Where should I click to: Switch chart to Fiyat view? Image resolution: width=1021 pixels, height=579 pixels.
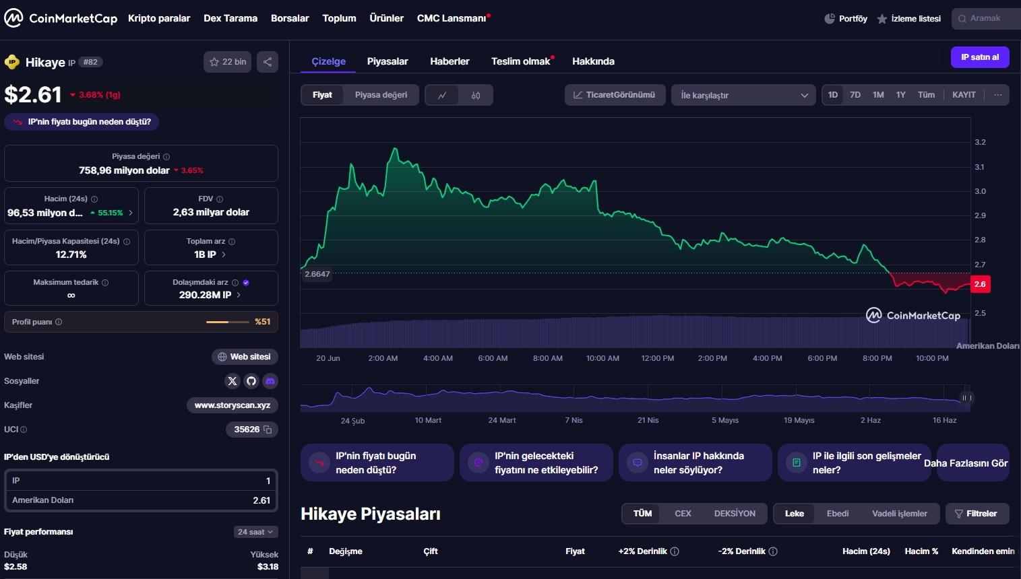pos(322,95)
